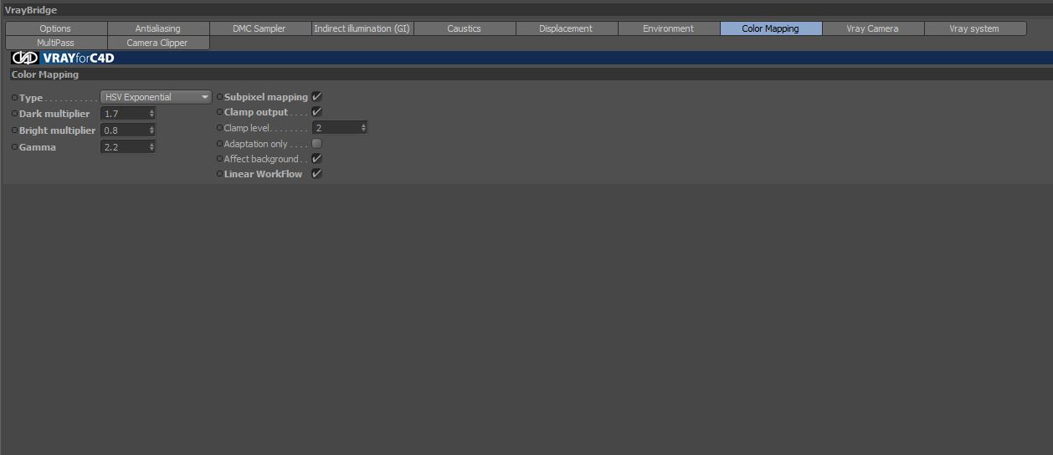
Task: Click the VrayBridge title text
Action: pos(31,10)
